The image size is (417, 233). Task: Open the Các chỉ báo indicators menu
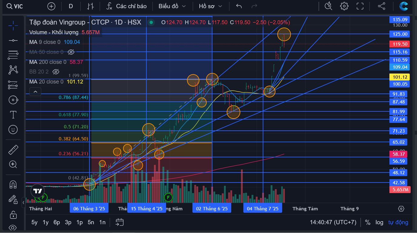coord(127,6)
